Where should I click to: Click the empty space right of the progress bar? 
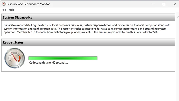click(x=136, y=58)
